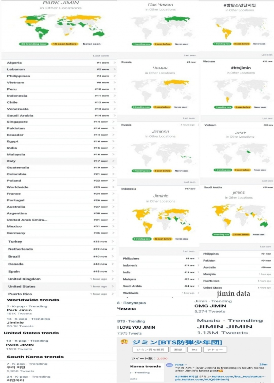The height and width of the screenshot is (383, 274).
Task: Click the タトゥー tag button
Action: [215, 350]
